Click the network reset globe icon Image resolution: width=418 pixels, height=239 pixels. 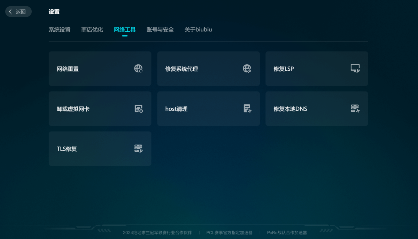(138, 69)
